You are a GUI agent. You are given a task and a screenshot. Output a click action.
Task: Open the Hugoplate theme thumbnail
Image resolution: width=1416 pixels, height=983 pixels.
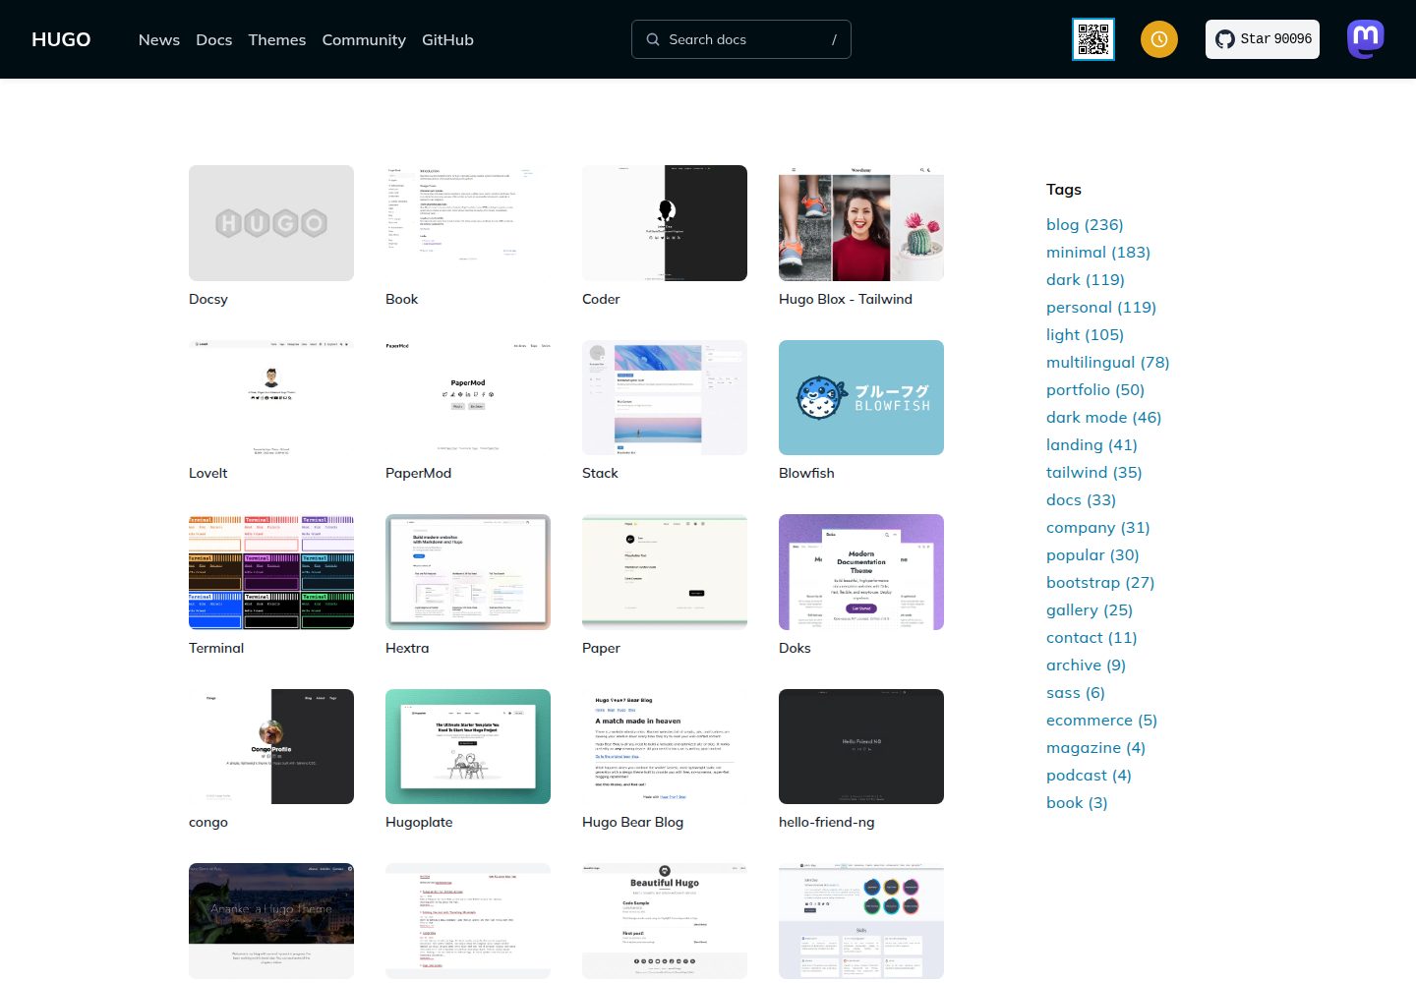468,746
